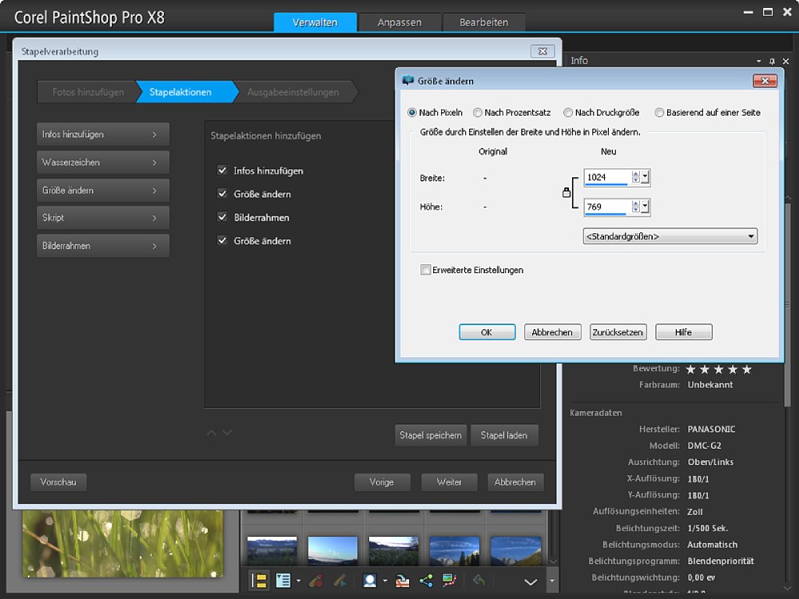Click the Zurücksetzen button
The width and height of the screenshot is (799, 599).
pyautogui.click(x=618, y=332)
